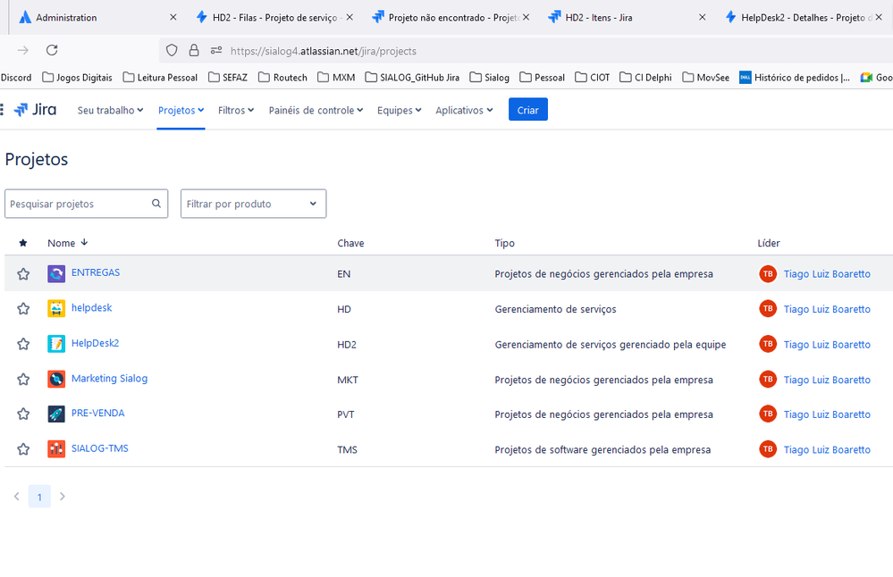Click the HelpDesk2 project avatar icon
Viewport: 893px width, 577px height.
click(x=56, y=344)
